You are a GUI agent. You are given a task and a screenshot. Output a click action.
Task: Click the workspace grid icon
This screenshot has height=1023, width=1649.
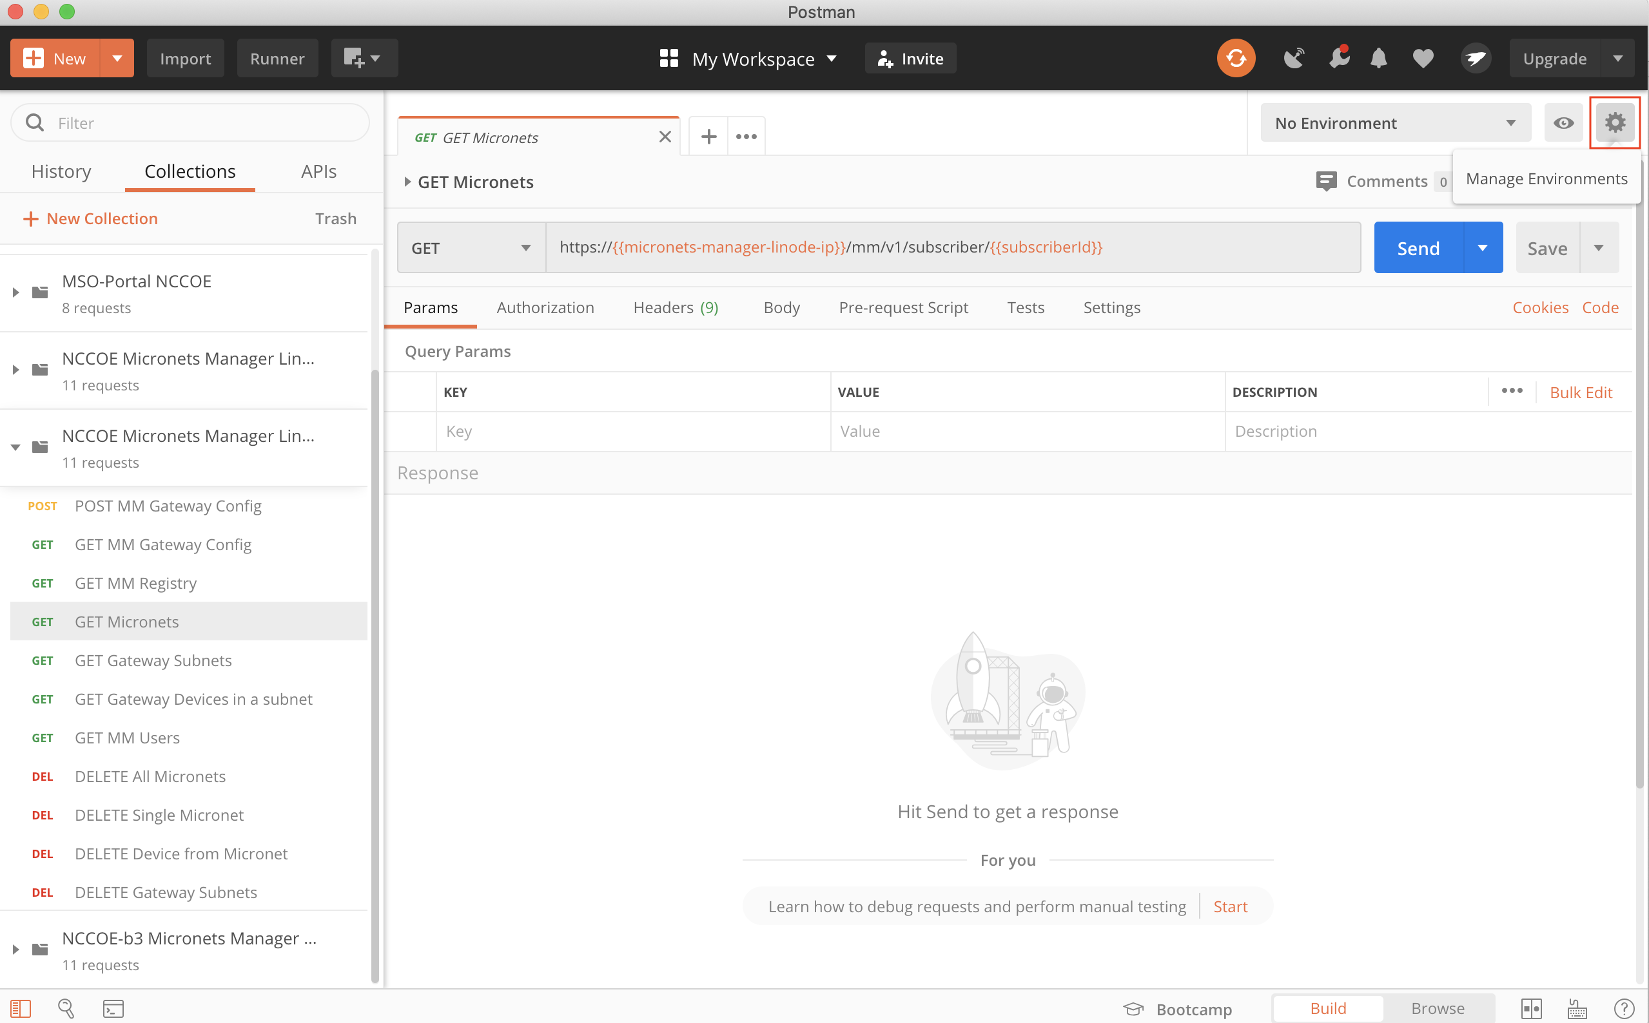pos(668,58)
